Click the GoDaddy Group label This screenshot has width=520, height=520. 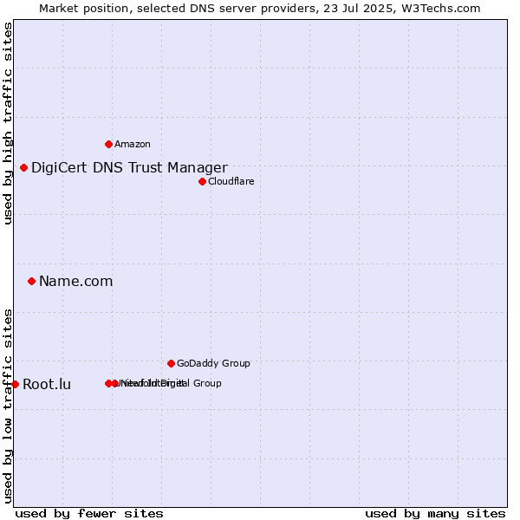(x=213, y=363)
